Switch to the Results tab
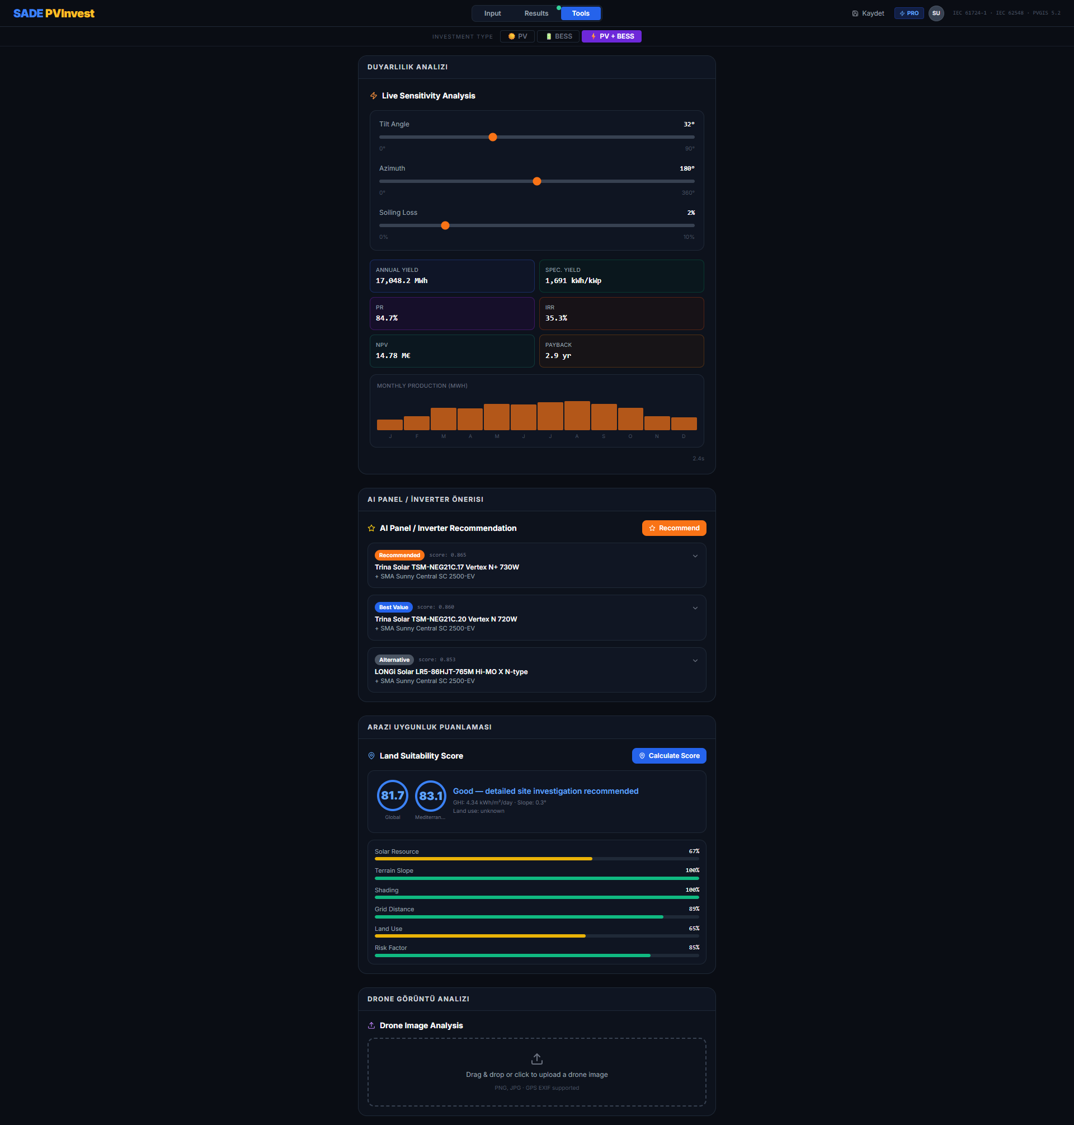 click(536, 13)
